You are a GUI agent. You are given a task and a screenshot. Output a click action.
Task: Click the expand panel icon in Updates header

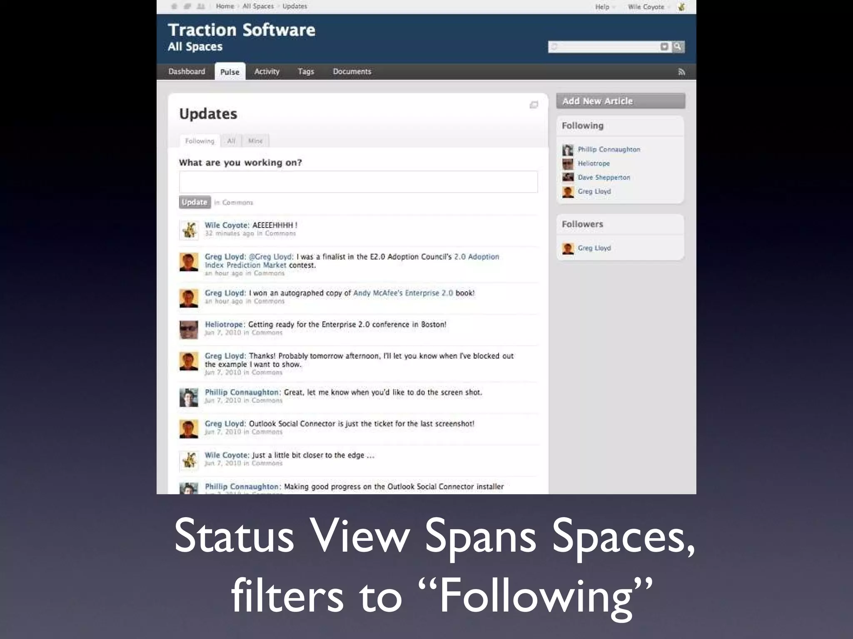(534, 105)
